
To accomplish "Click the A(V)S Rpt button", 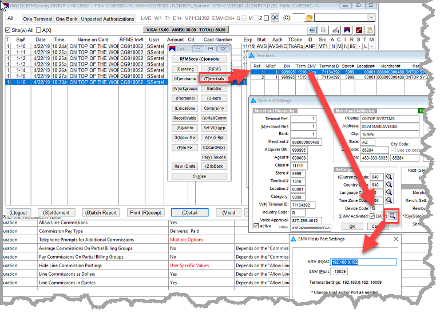I will pyautogui.click(x=214, y=137).
